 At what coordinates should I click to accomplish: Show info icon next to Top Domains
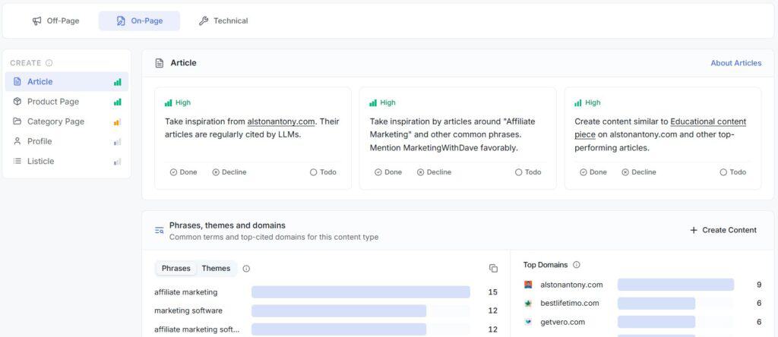576,265
